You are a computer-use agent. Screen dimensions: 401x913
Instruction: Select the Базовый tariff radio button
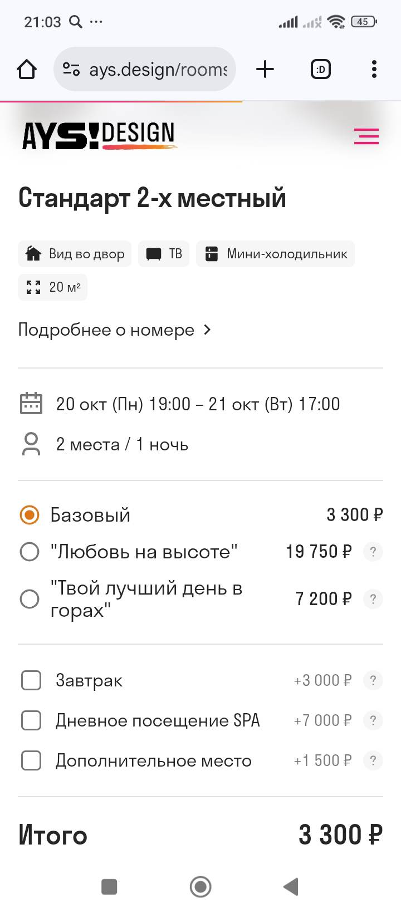pos(30,515)
